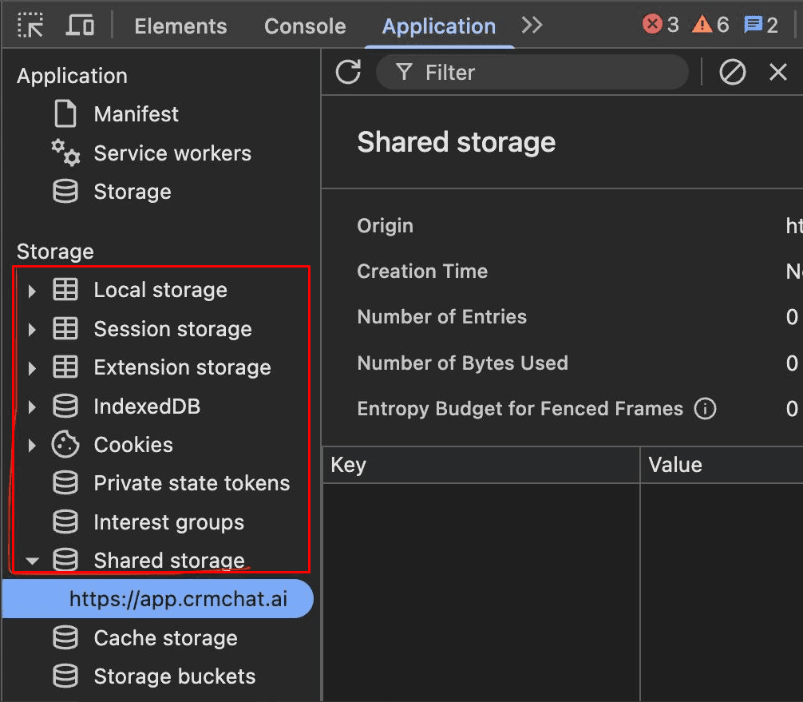803x702 pixels.
Task: Click the red errors count badge
Action: [661, 26]
